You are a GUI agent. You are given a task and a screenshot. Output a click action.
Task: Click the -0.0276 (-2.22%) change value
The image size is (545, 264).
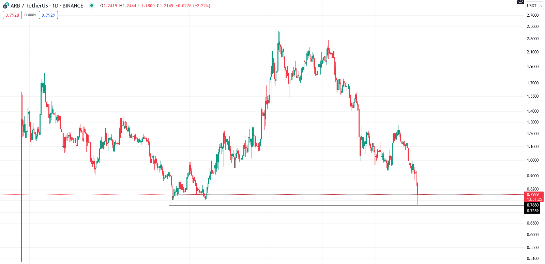(x=193, y=6)
